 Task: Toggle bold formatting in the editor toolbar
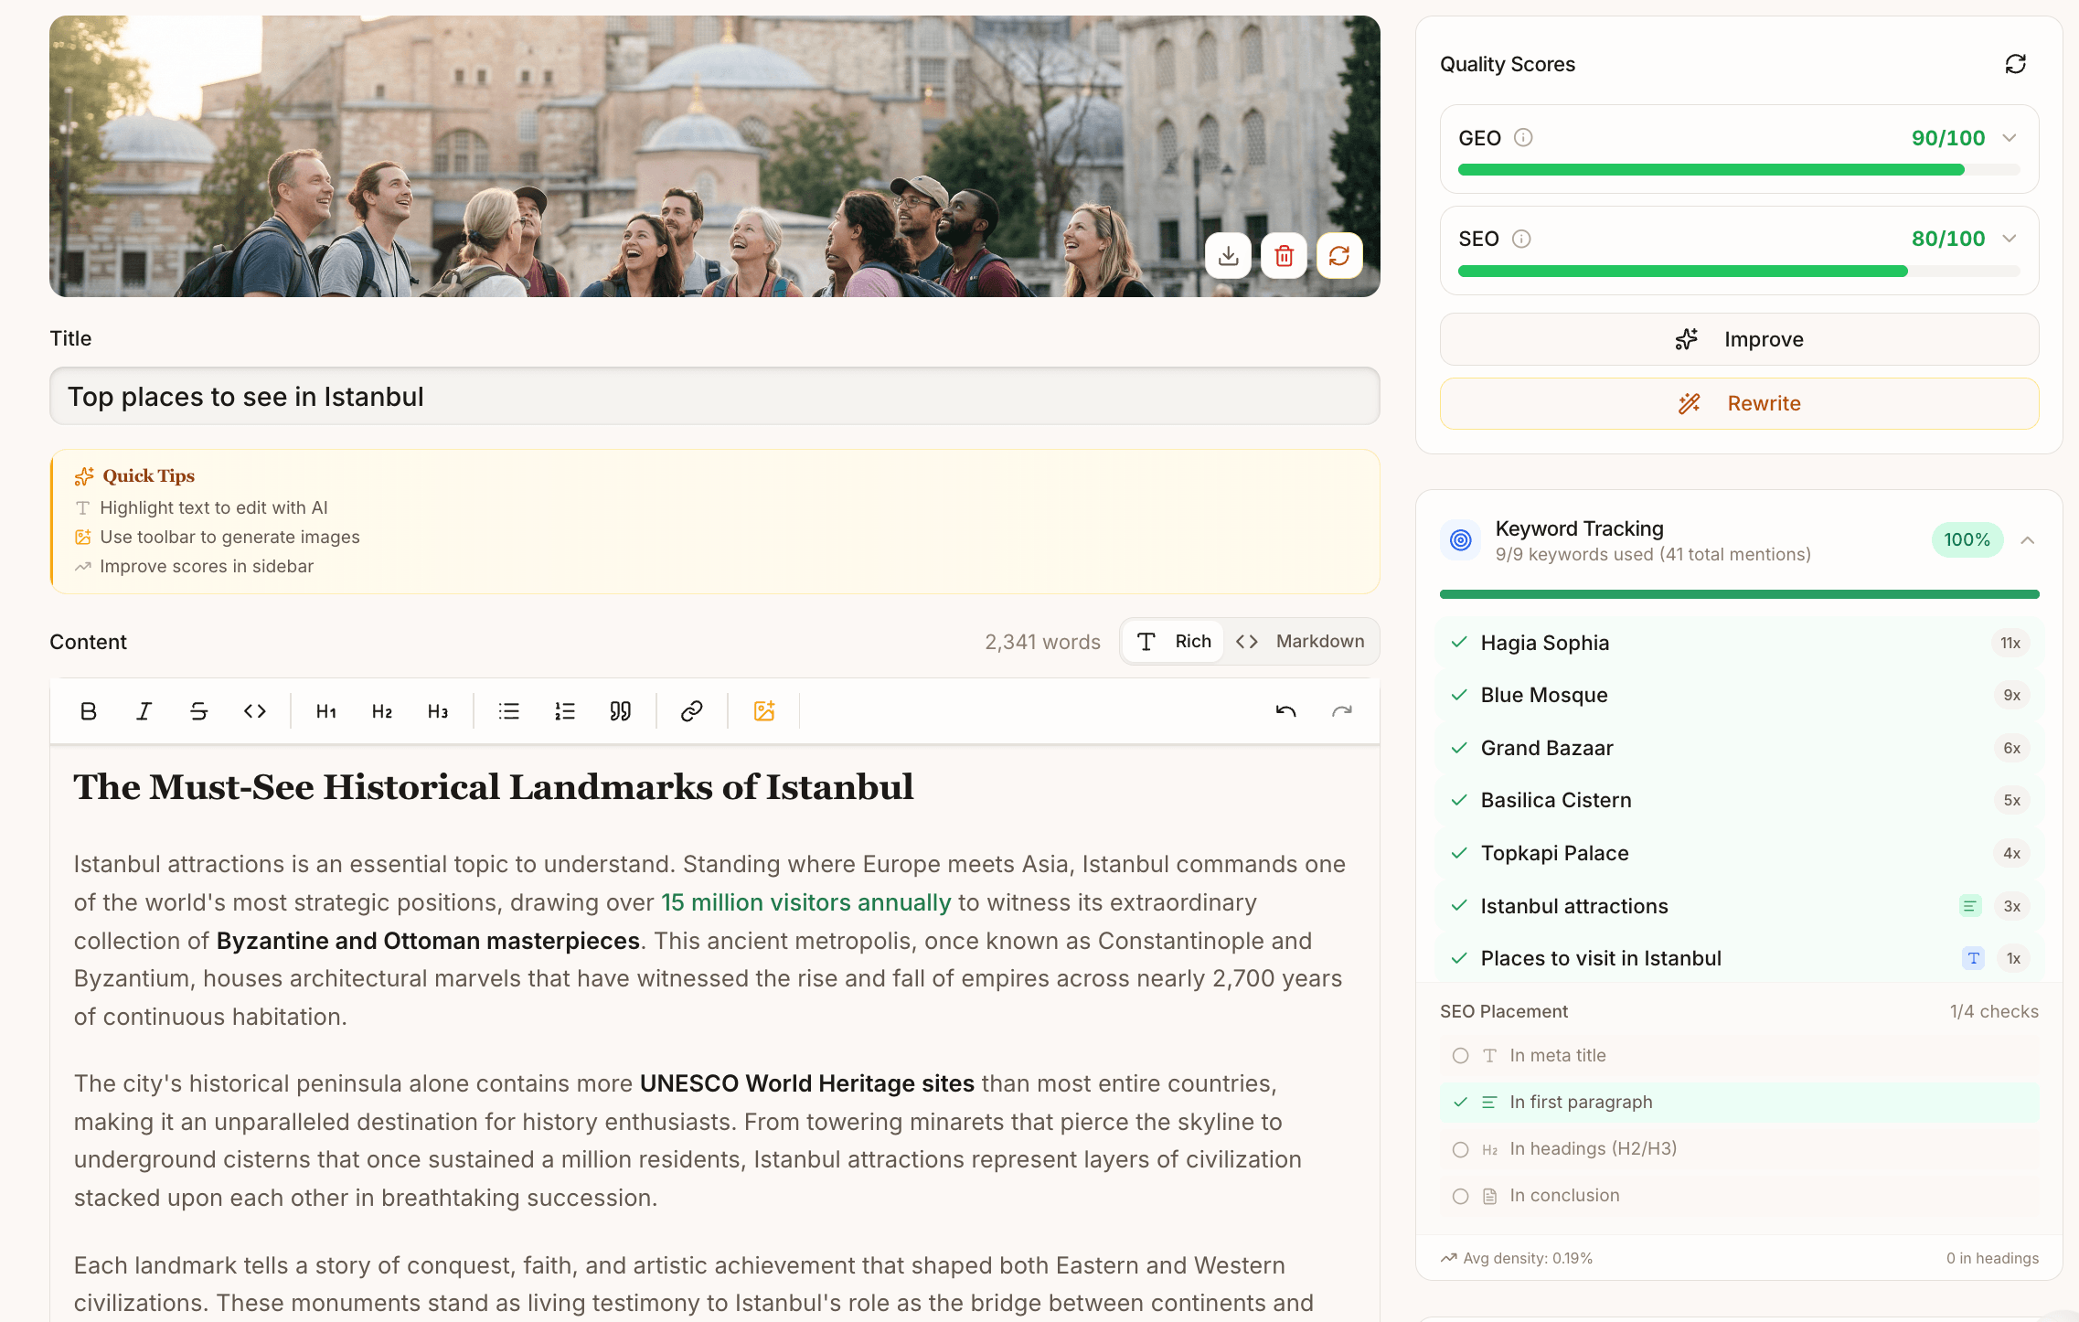[88, 710]
